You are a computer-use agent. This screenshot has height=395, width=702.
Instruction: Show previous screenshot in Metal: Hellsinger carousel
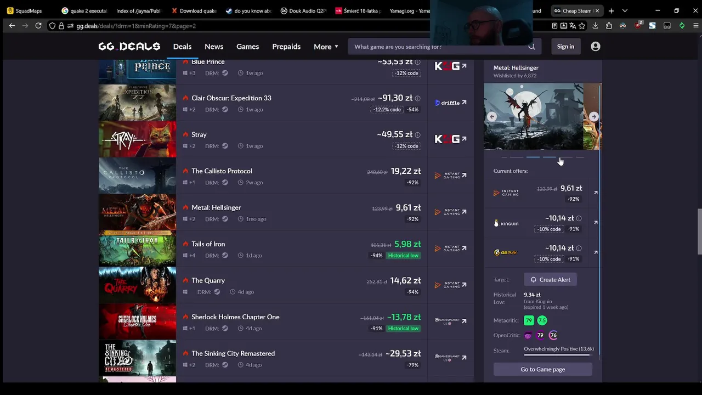coord(492,117)
